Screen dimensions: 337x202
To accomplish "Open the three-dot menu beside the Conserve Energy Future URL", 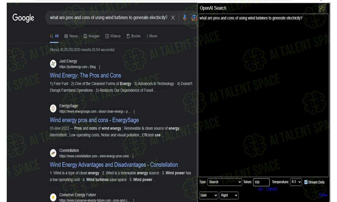I will click(x=134, y=200).
